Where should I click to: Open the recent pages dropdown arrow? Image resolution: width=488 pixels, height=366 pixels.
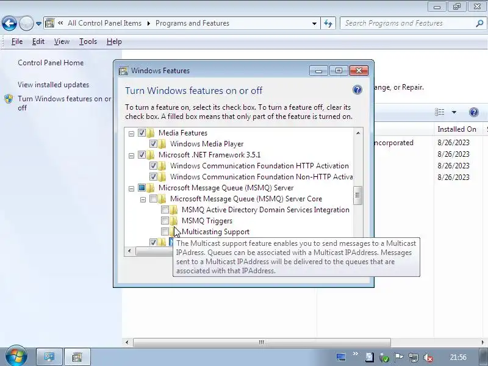(x=38, y=24)
